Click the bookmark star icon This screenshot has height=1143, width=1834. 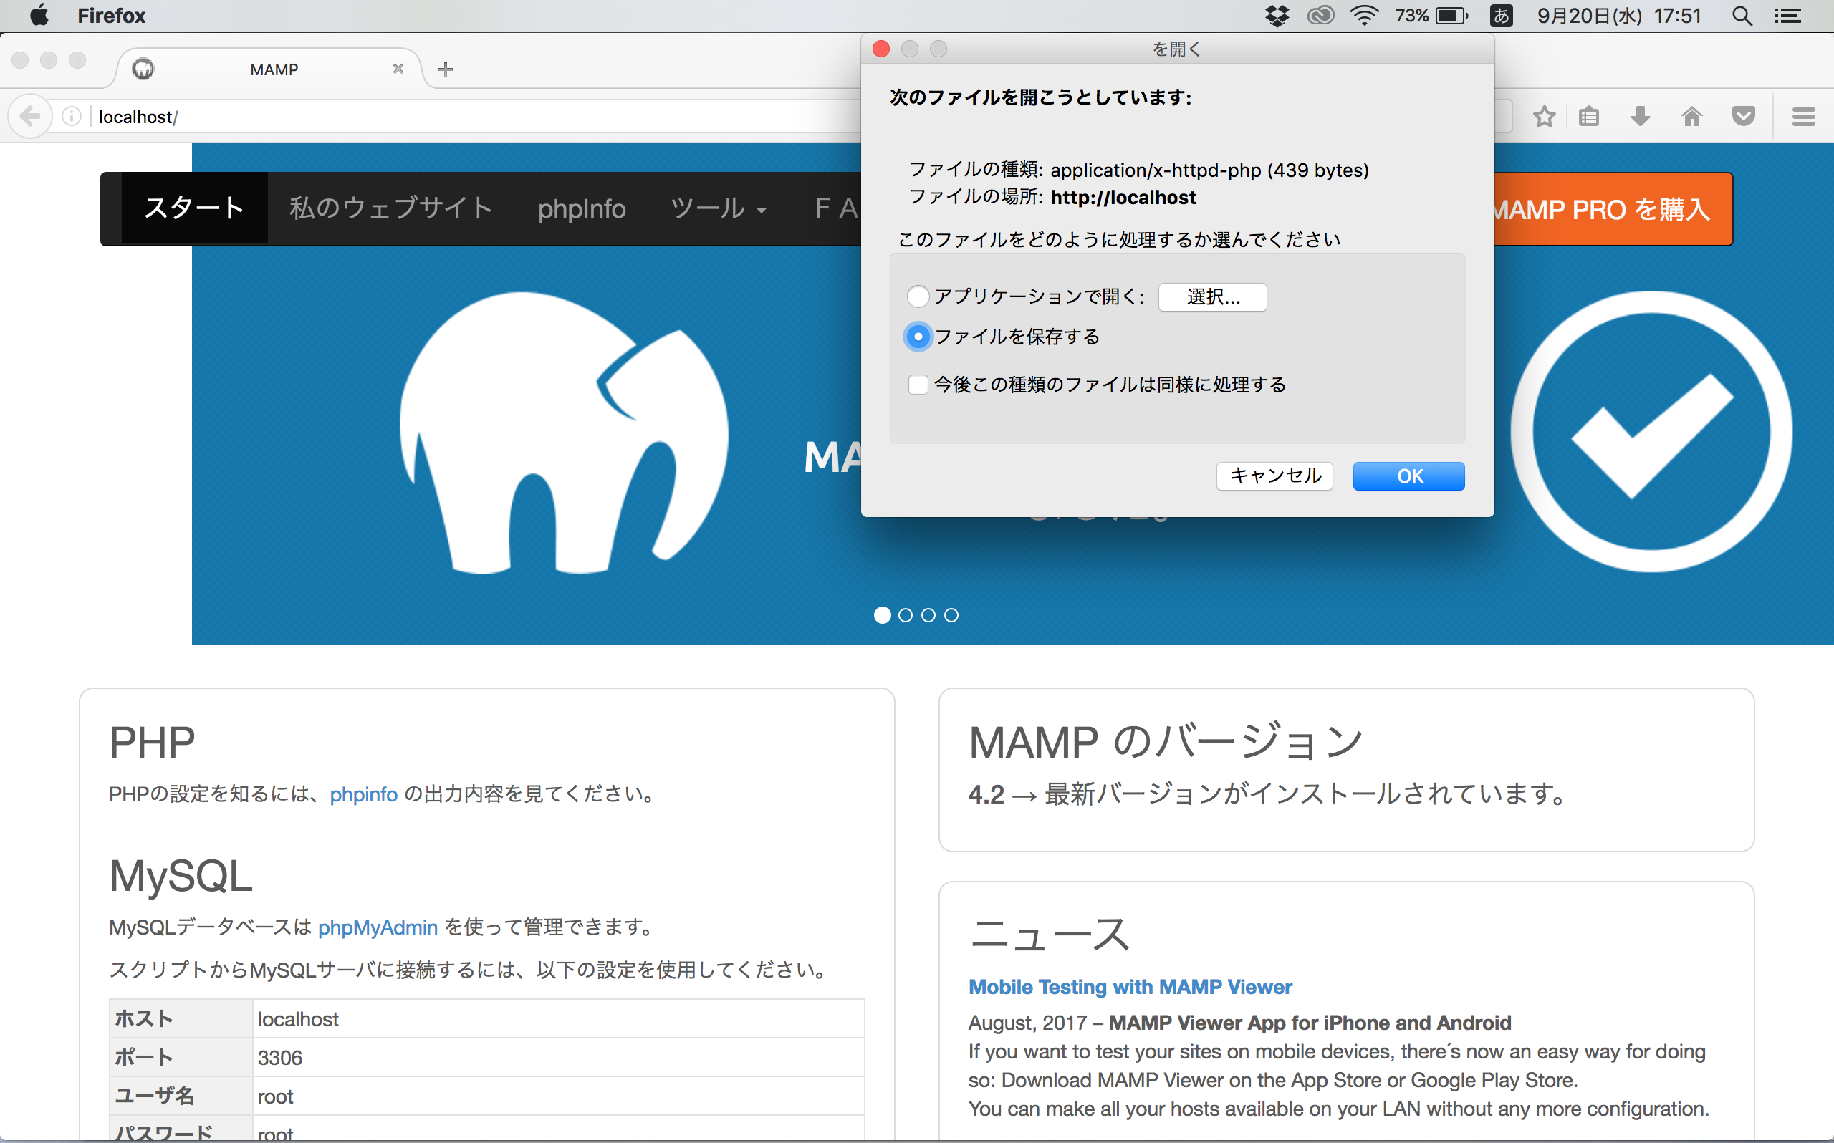pyautogui.click(x=1544, y=117)
